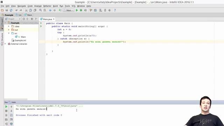Click src in the navigation bar
The height and width of the screenshot is (126, 224).
[19, 15]
